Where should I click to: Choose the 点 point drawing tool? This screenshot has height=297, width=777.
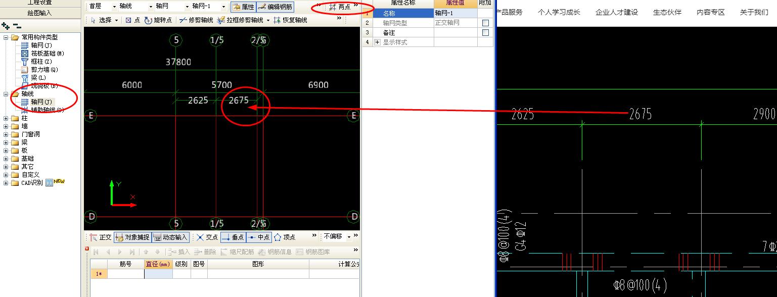coord(132,20)
